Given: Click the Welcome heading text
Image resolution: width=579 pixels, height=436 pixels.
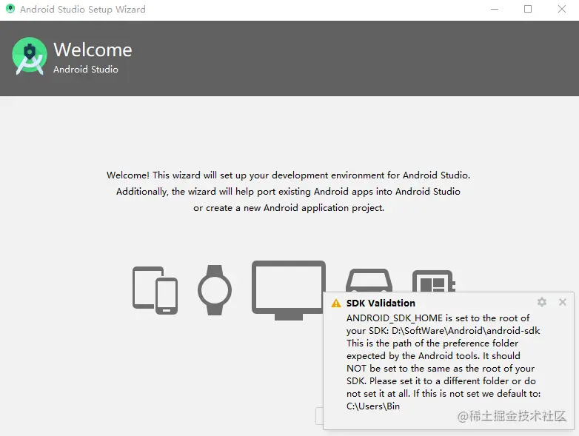Looking at the screenshot, I should [x=93, y=50].
